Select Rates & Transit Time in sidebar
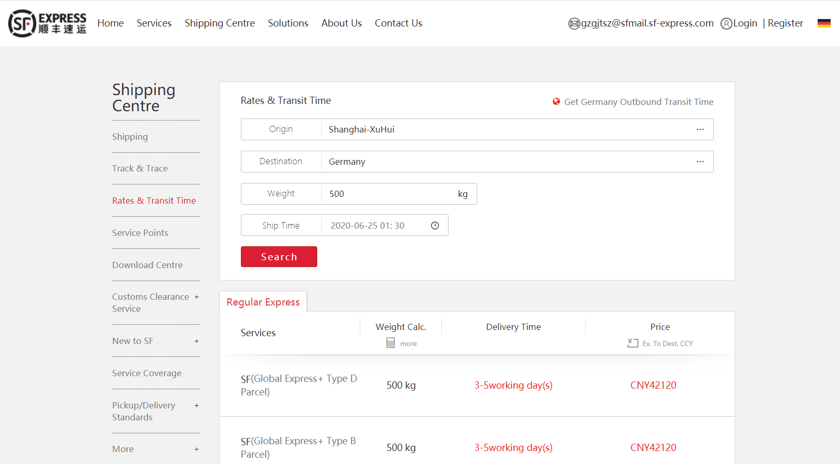840x464 pixels. (x=154, y=201)
